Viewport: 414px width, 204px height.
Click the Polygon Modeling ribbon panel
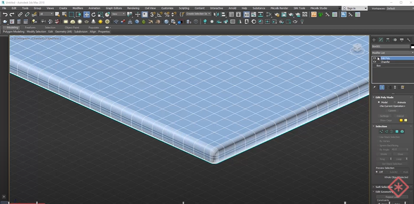pyautogui.click(x=14, y=32)
